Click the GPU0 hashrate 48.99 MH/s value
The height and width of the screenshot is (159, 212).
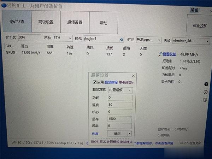[x=31, y=53]
